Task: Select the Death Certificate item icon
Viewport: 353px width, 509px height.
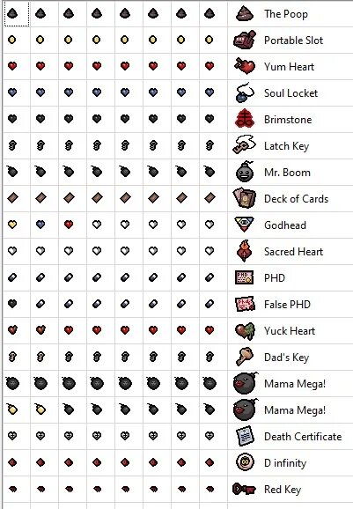Action: click(245, 436)
